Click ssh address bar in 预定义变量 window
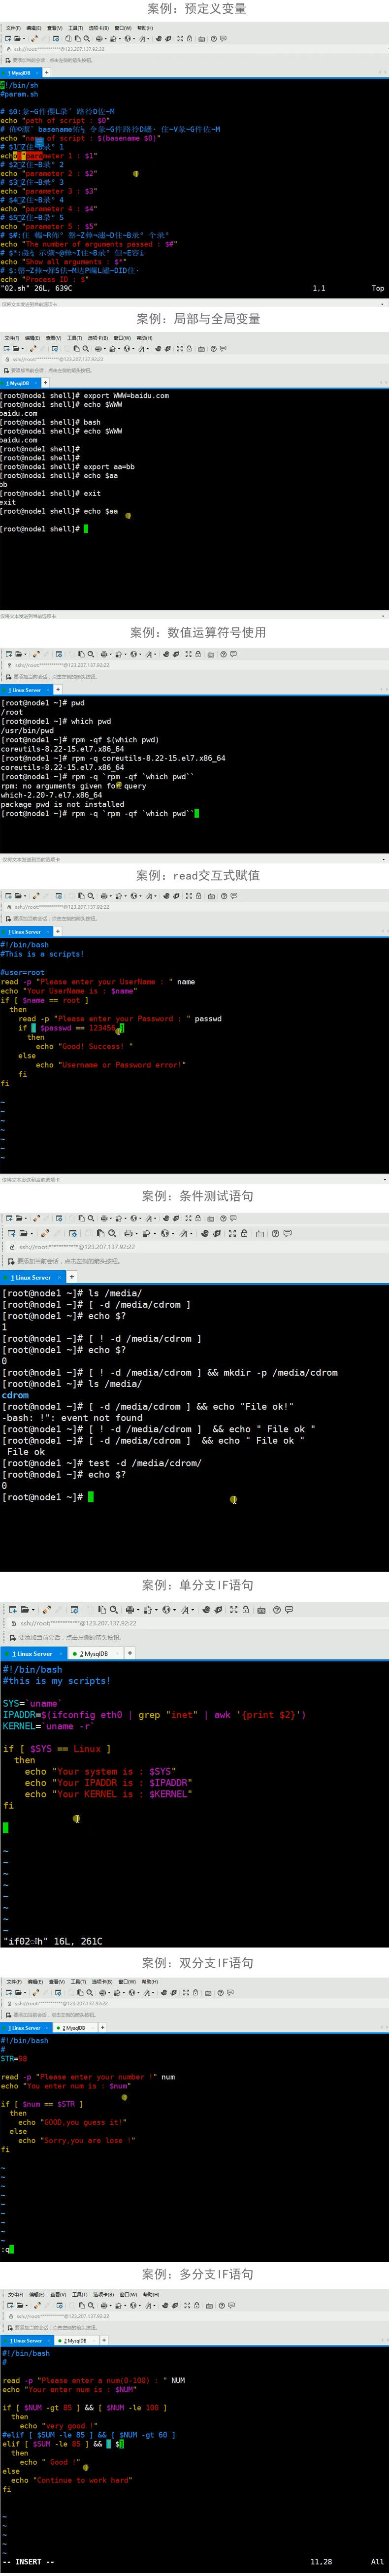This screenshot has height=2576, width=389. click(194, 48)
